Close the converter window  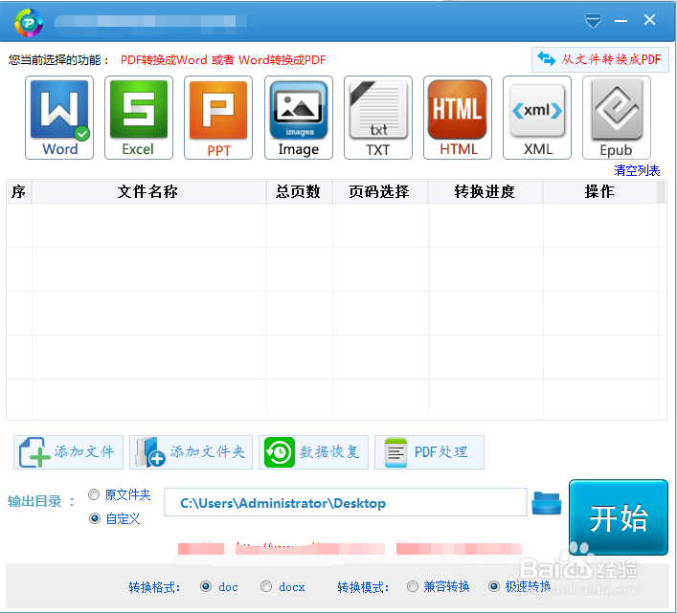[649, 20]
